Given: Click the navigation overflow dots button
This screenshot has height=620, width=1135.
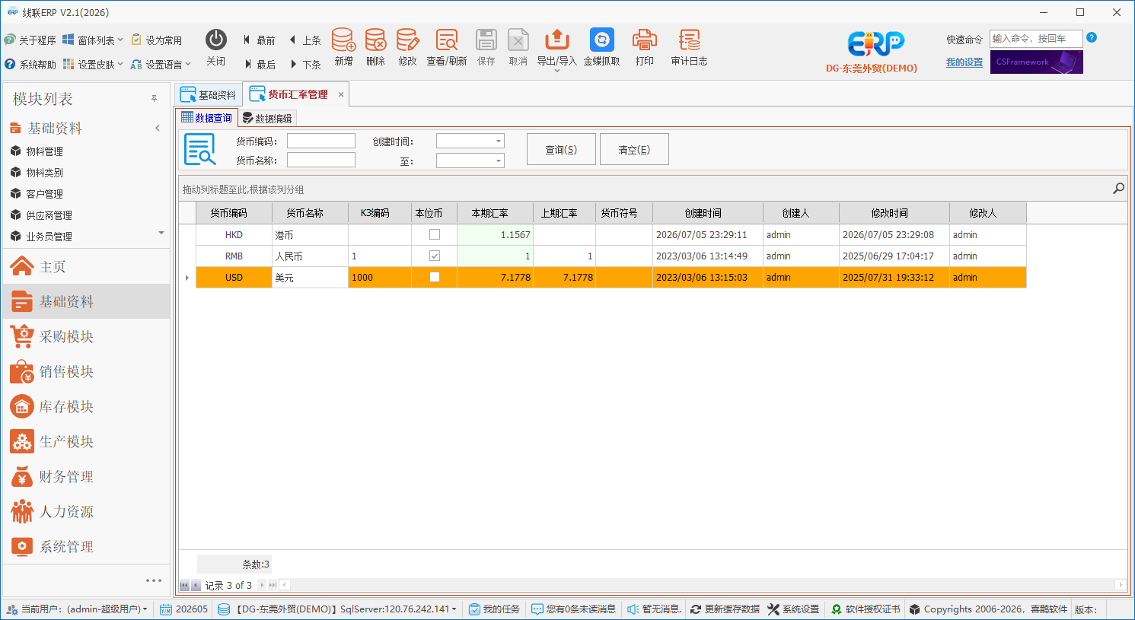Looking at the screenshot, I should [154, 580].
